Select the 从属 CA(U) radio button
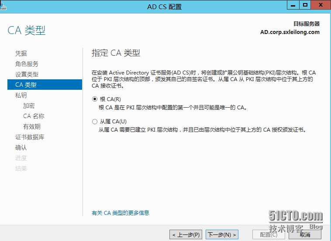 click(x=95, y=122)
